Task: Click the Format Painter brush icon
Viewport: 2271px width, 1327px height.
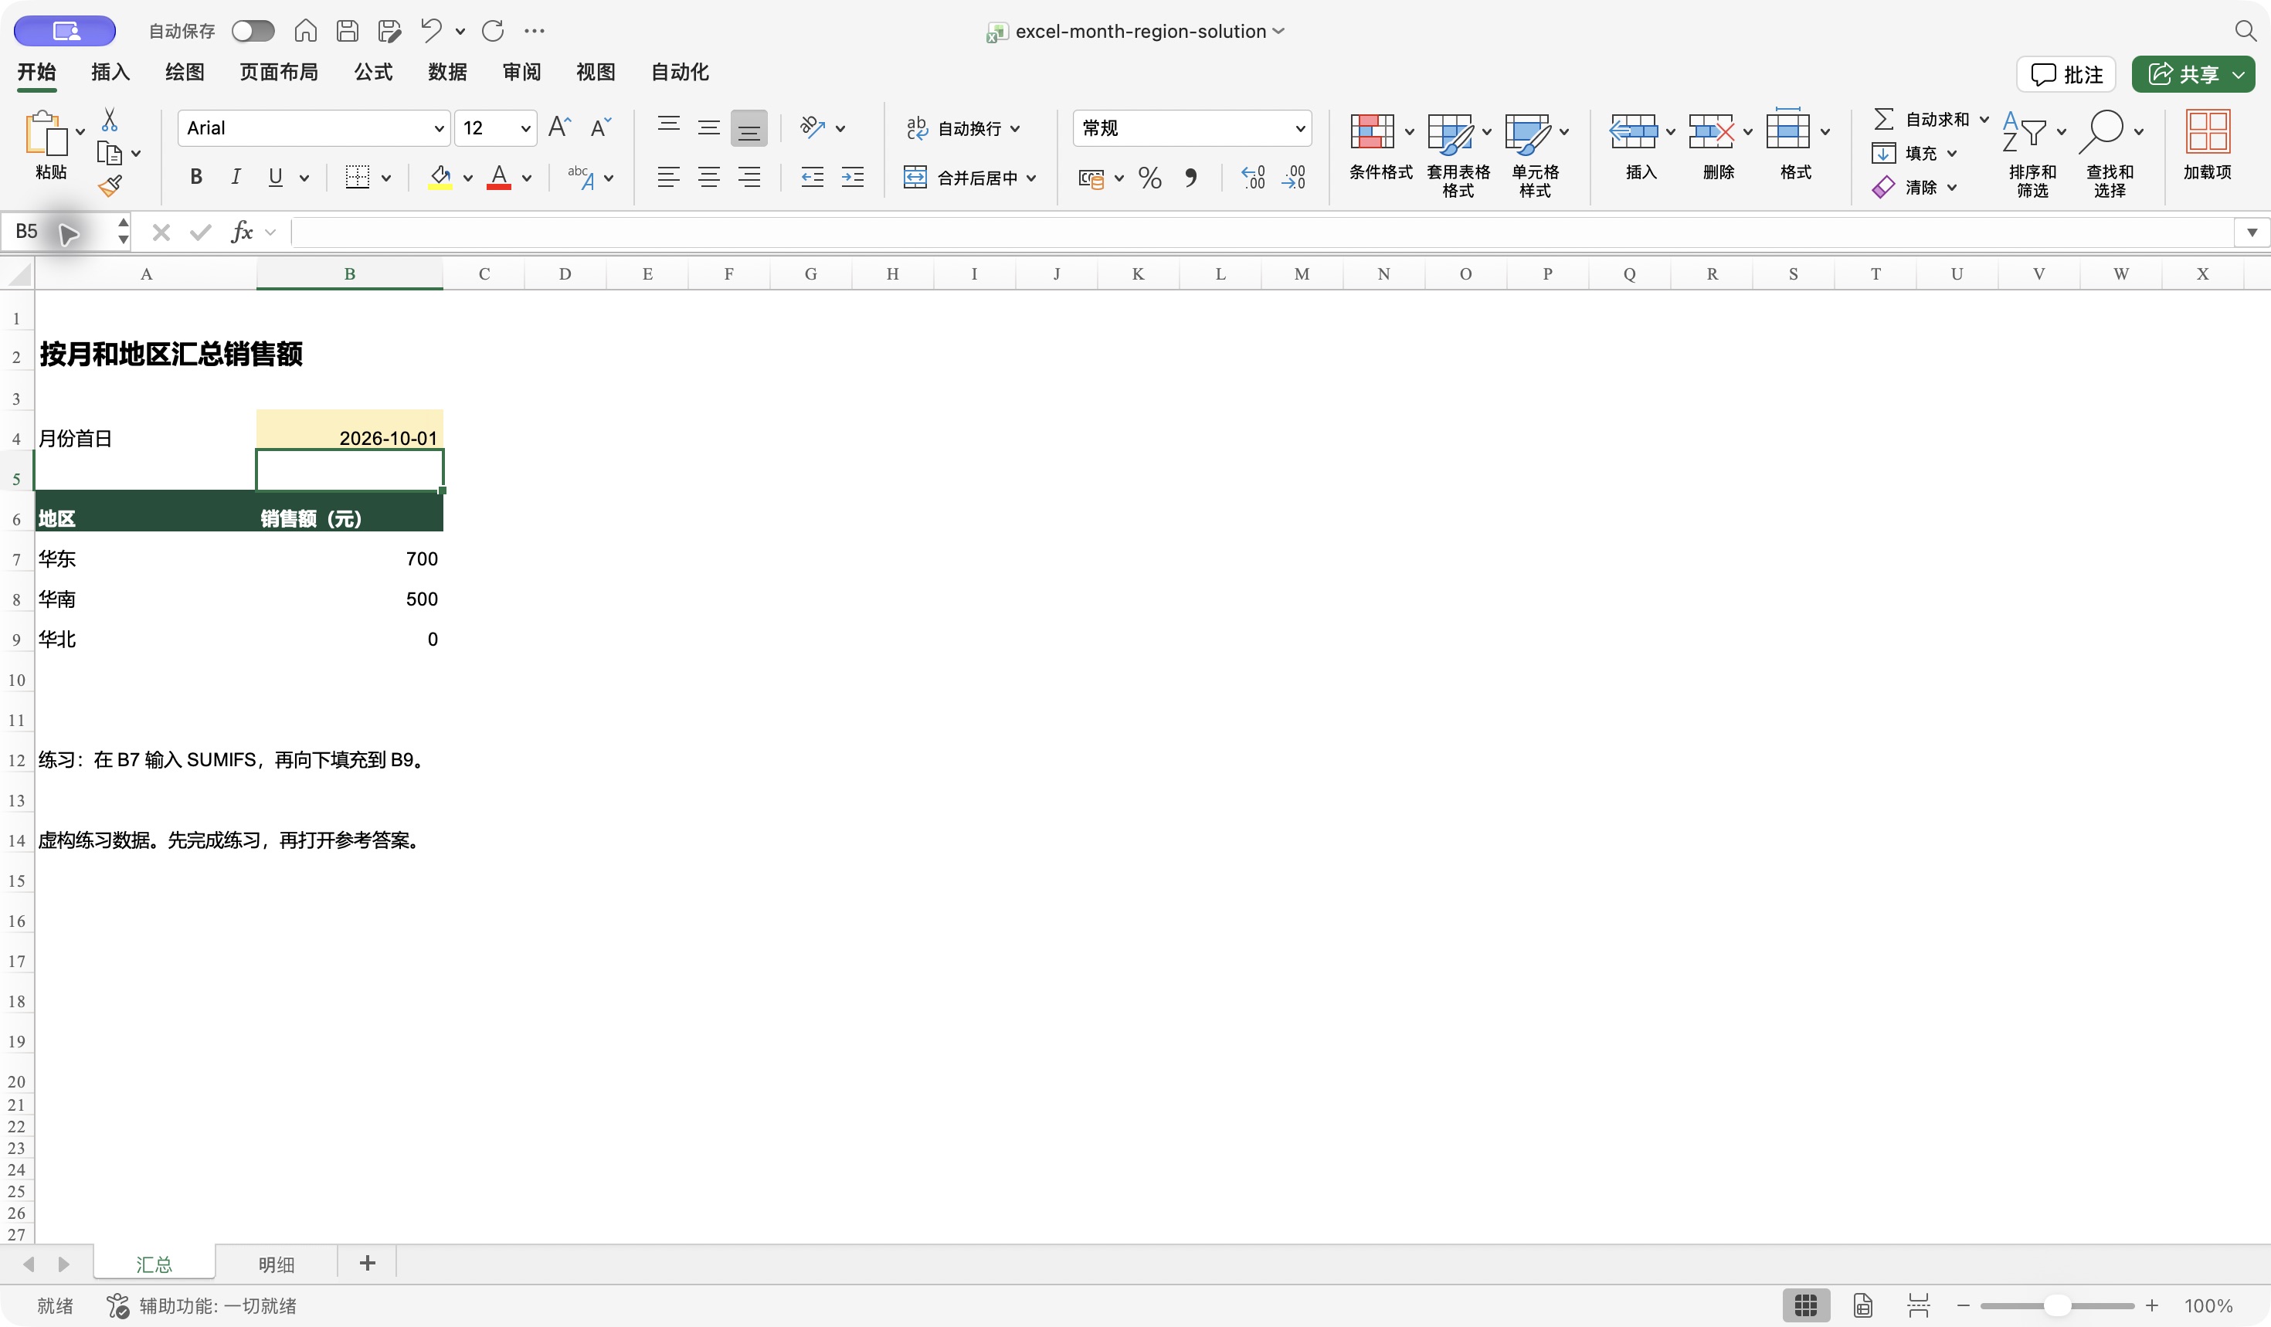Action: pyautogui.click(x=109, y=186)
